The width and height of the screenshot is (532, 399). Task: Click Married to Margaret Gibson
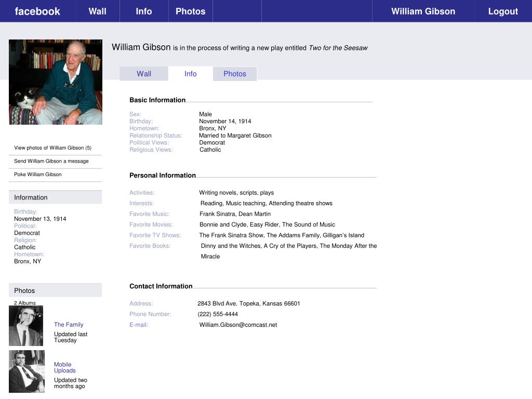[235, 136]
